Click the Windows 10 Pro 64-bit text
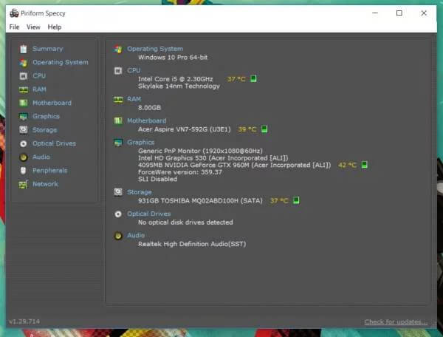This screenshot has height=337, width=443. pos(173,58)
